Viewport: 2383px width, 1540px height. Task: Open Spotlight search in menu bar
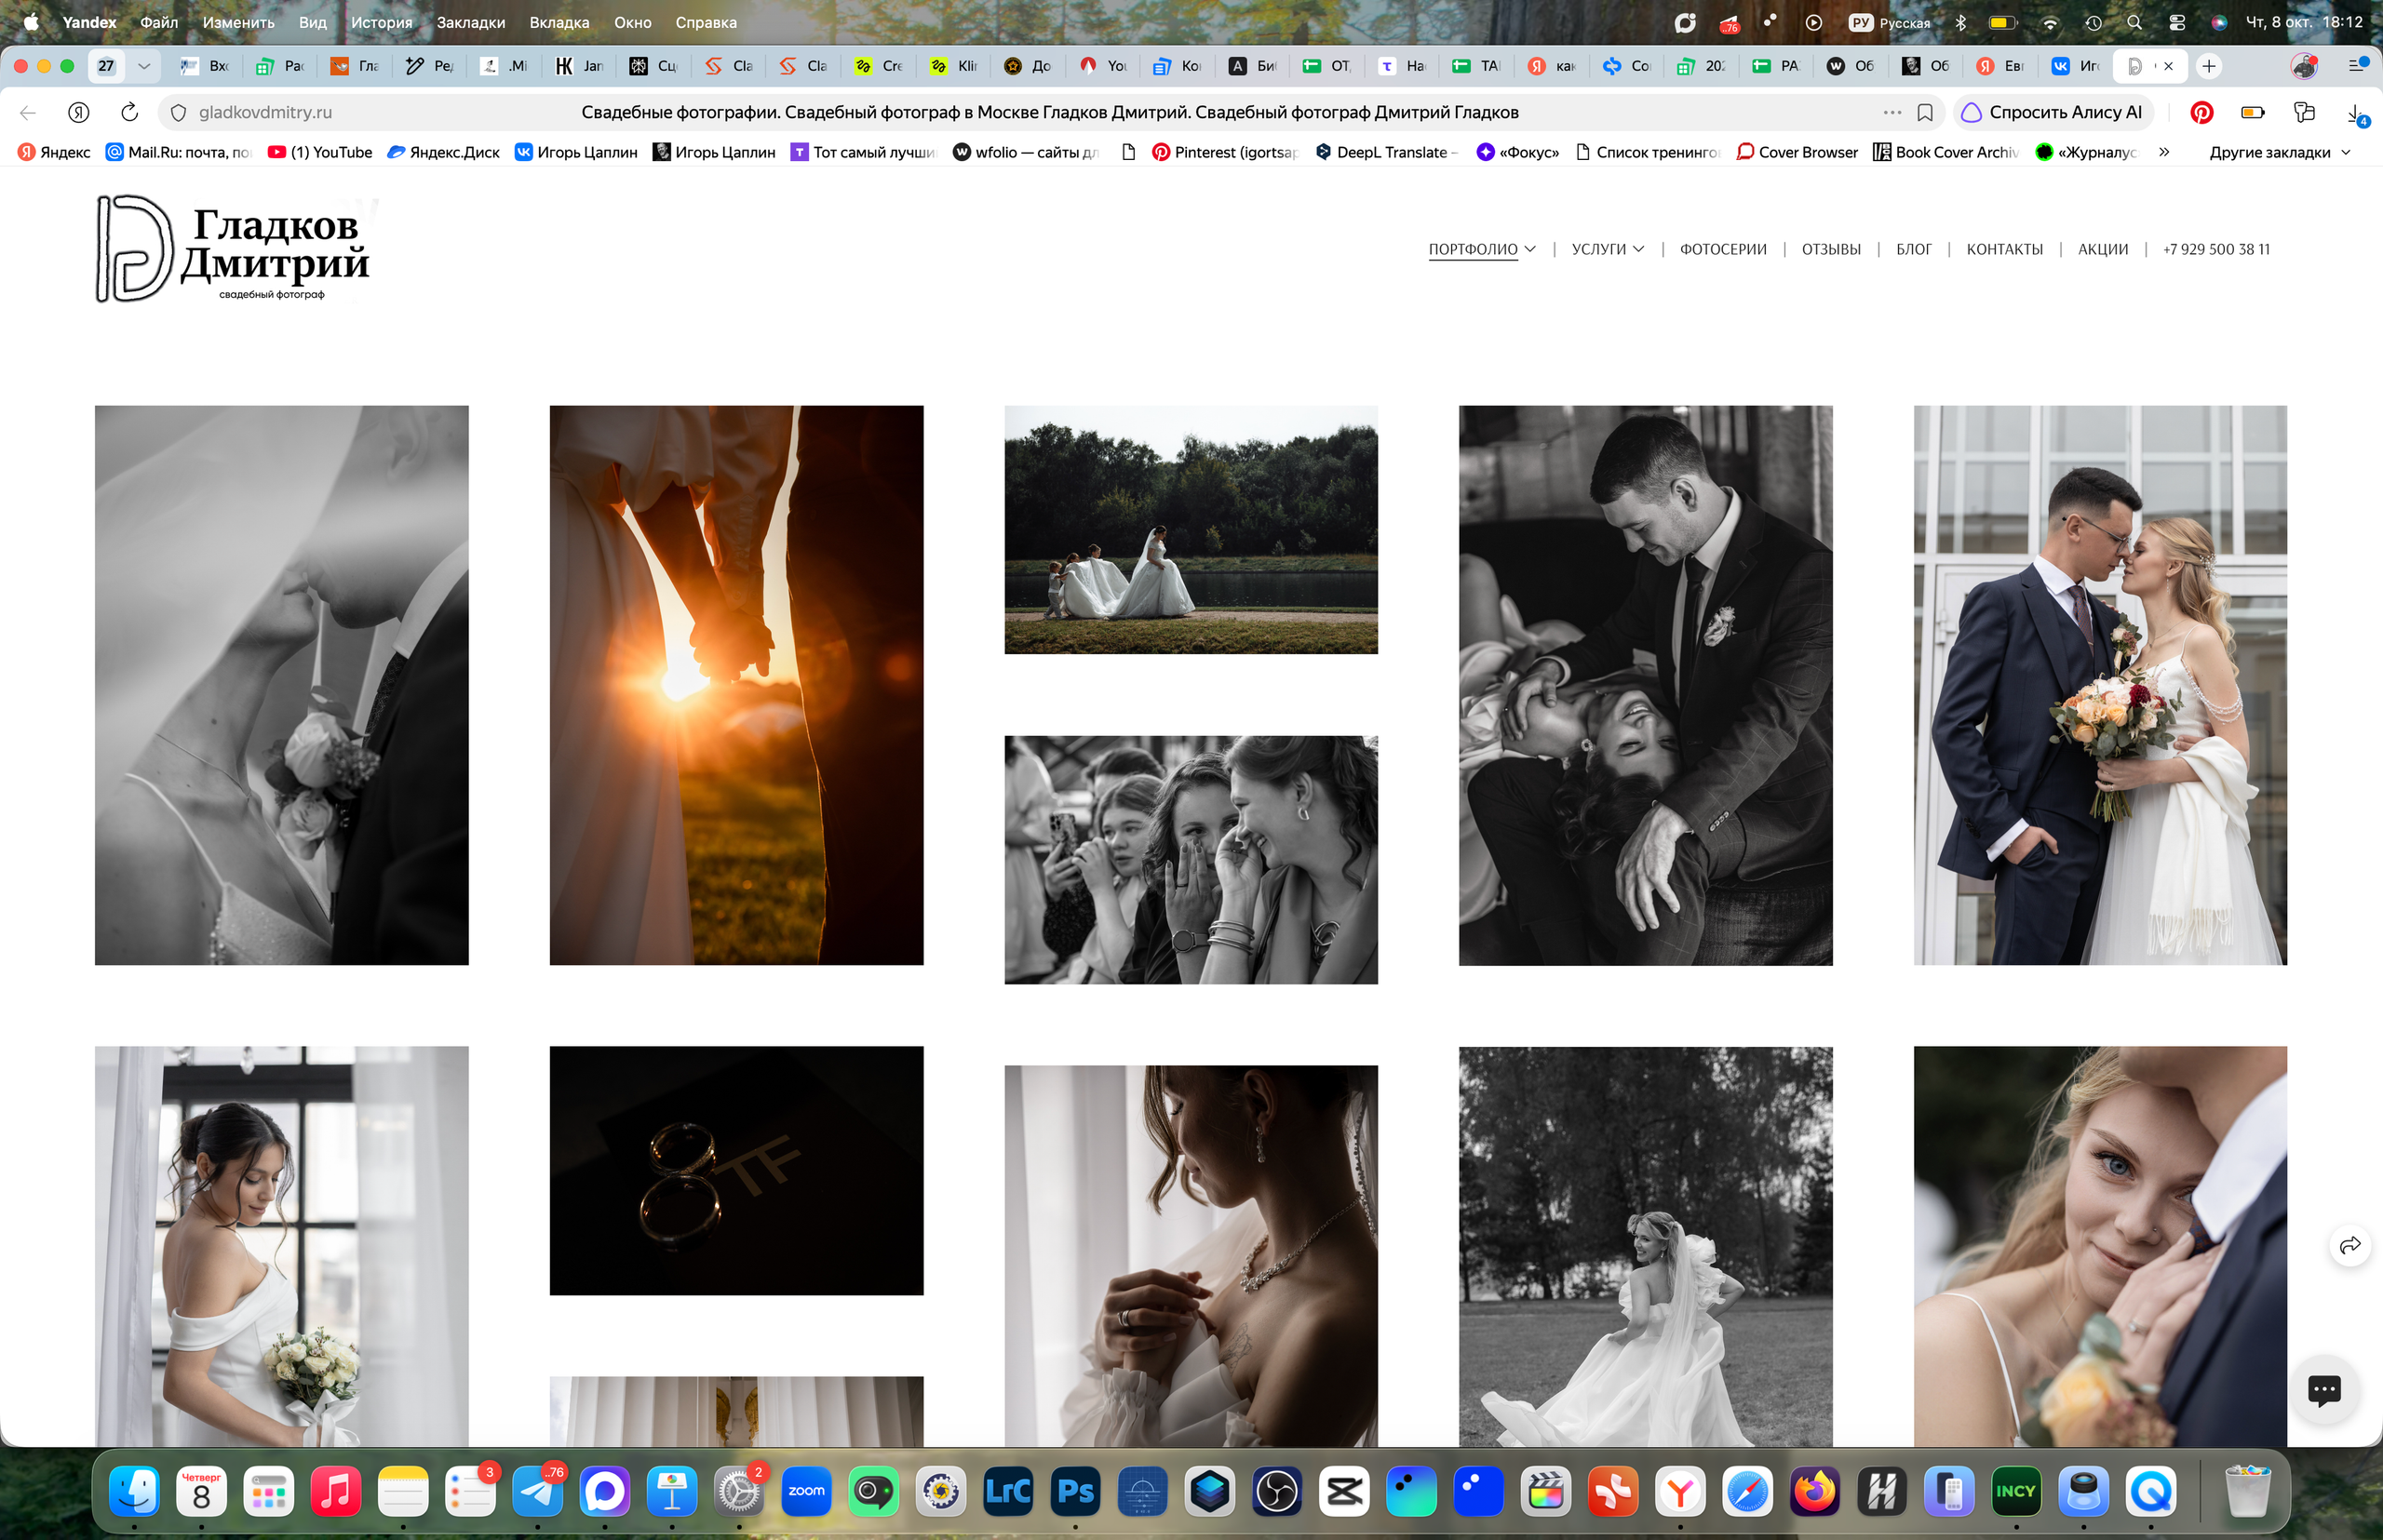tap(2134, 22)
